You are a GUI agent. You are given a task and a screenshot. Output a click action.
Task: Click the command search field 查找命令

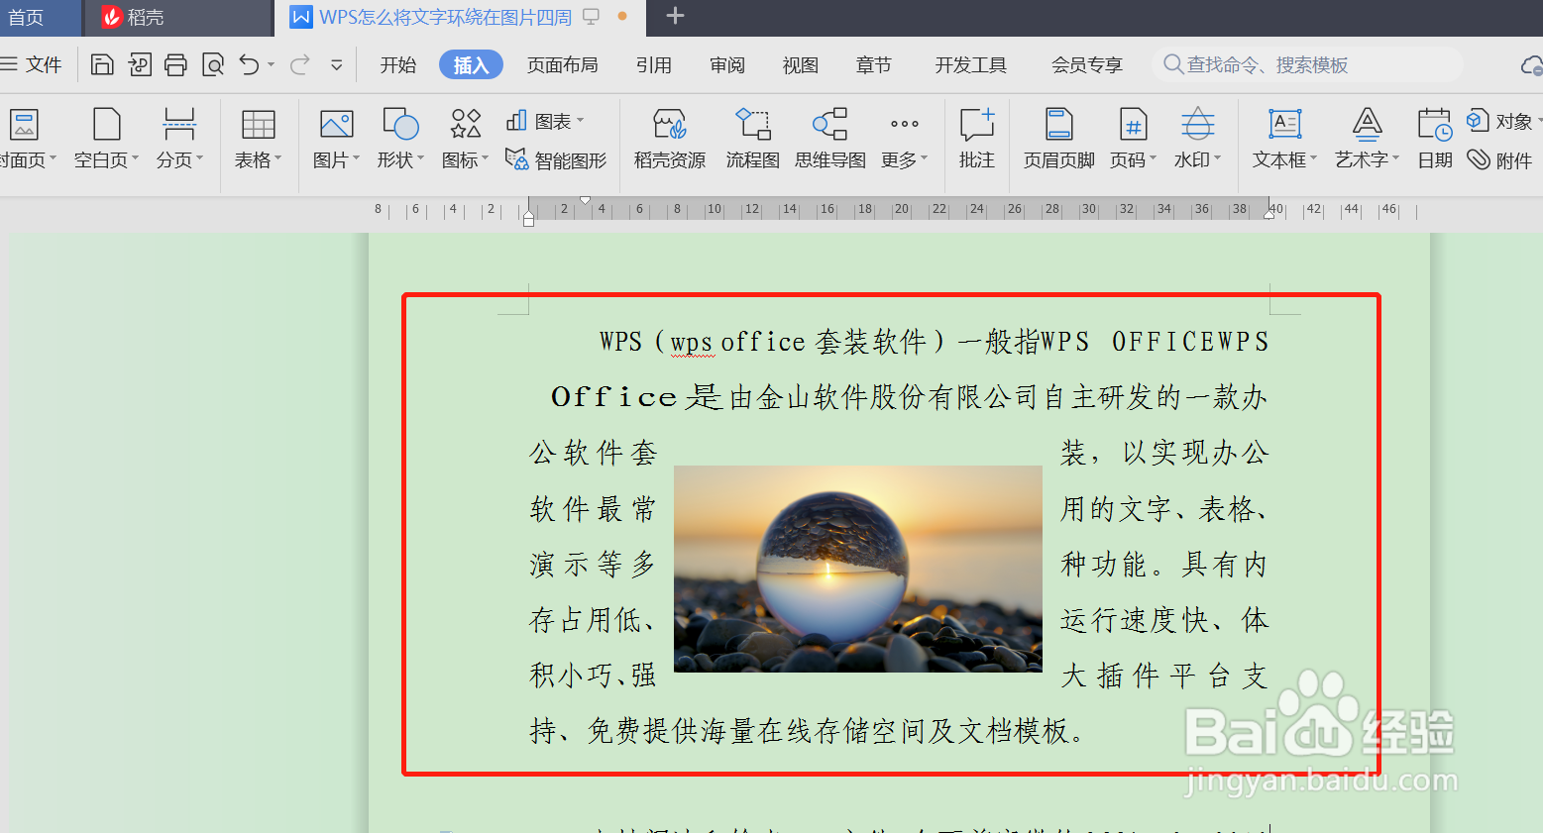pos(1308,65)
